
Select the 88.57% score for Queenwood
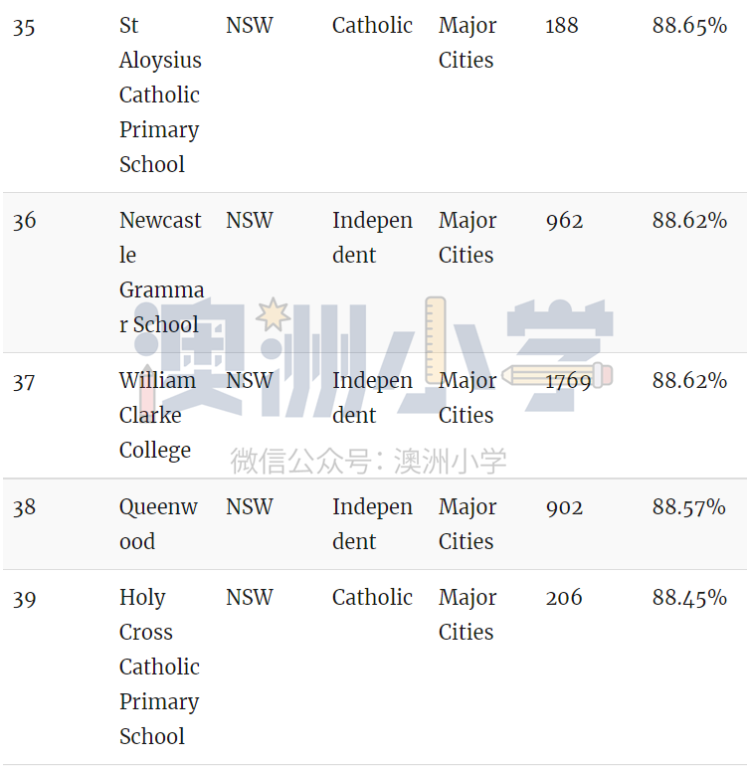689,507
